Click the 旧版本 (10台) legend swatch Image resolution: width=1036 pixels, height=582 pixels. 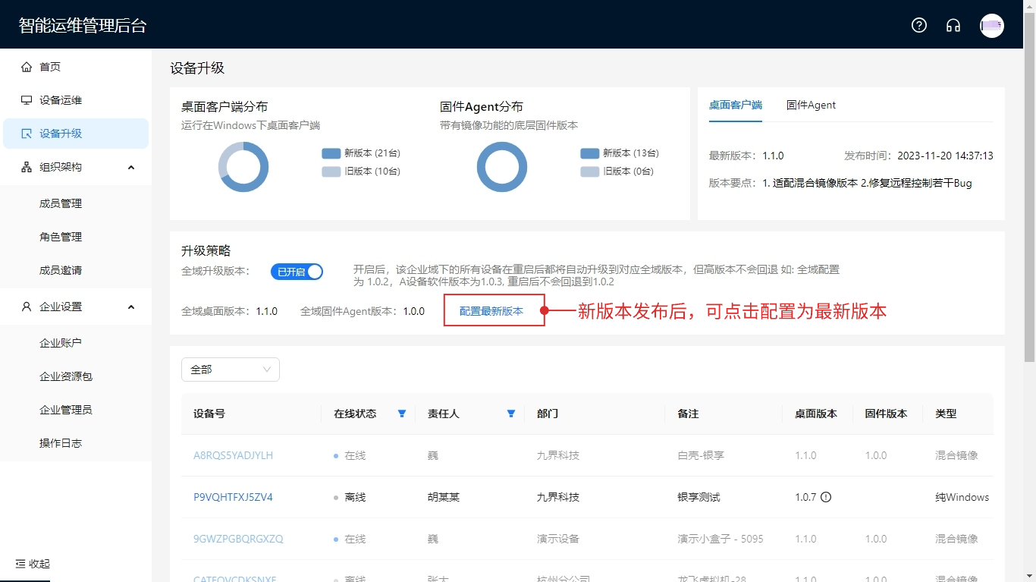(331, 171)
